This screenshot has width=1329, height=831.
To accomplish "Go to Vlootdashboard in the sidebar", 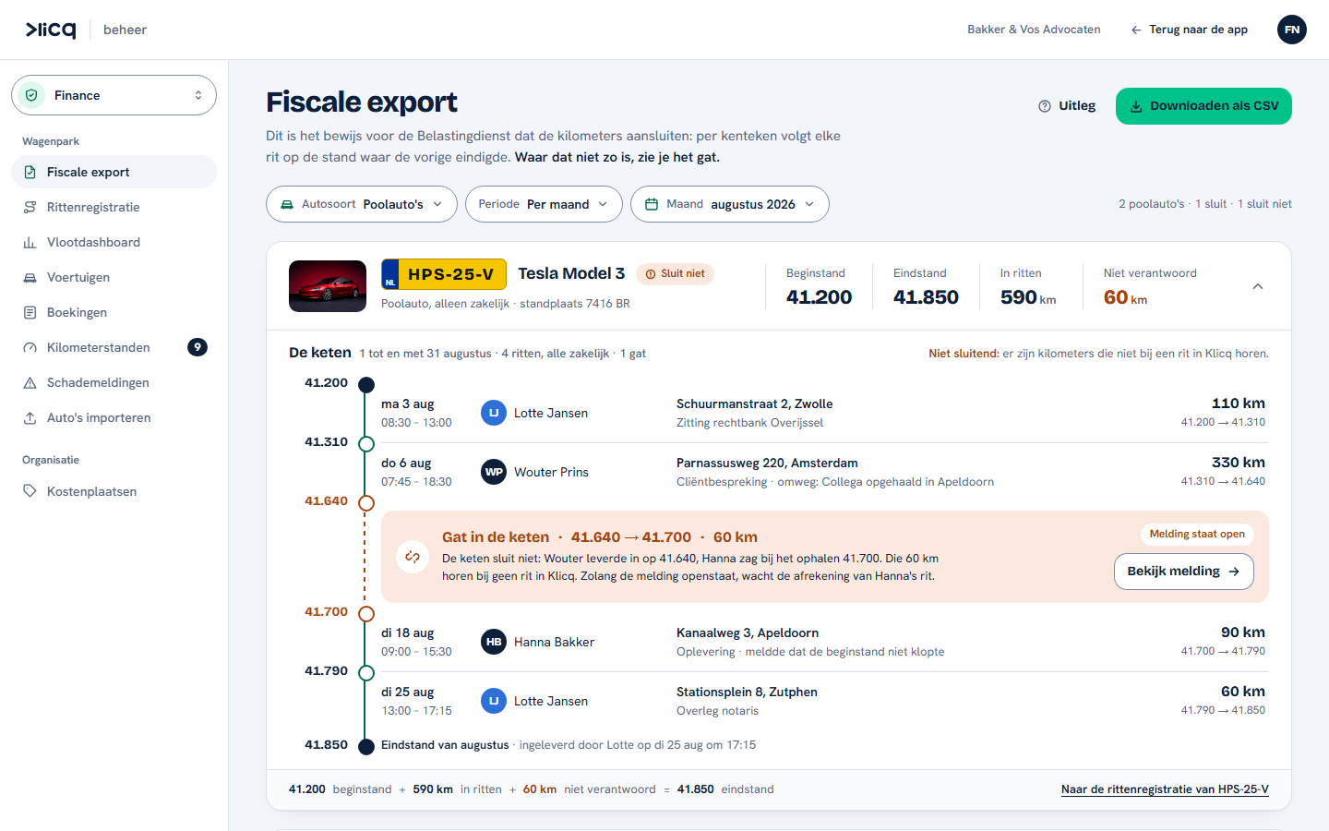I will pos(114,242).
